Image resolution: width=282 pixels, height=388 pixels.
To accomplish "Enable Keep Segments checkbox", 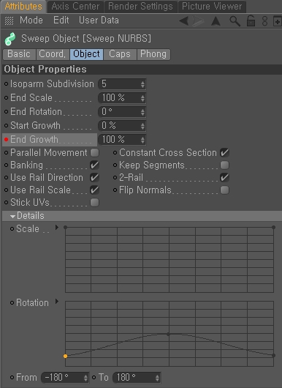I will pos(224,165).
